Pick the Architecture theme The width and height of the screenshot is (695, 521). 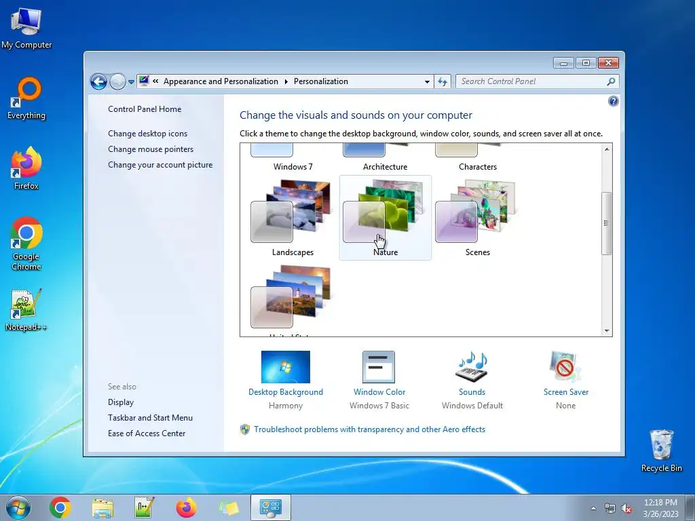pyautogui.click(x=386, y=158)
